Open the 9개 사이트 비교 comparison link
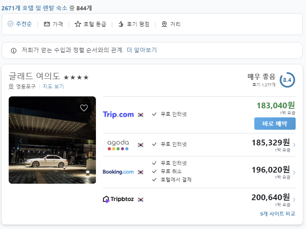Viewport: 306px width, 229px height. [277, 214]
